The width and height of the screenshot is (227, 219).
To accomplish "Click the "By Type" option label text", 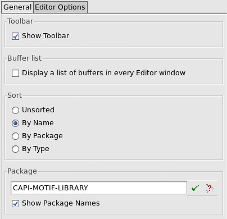I will coord(35,149).
